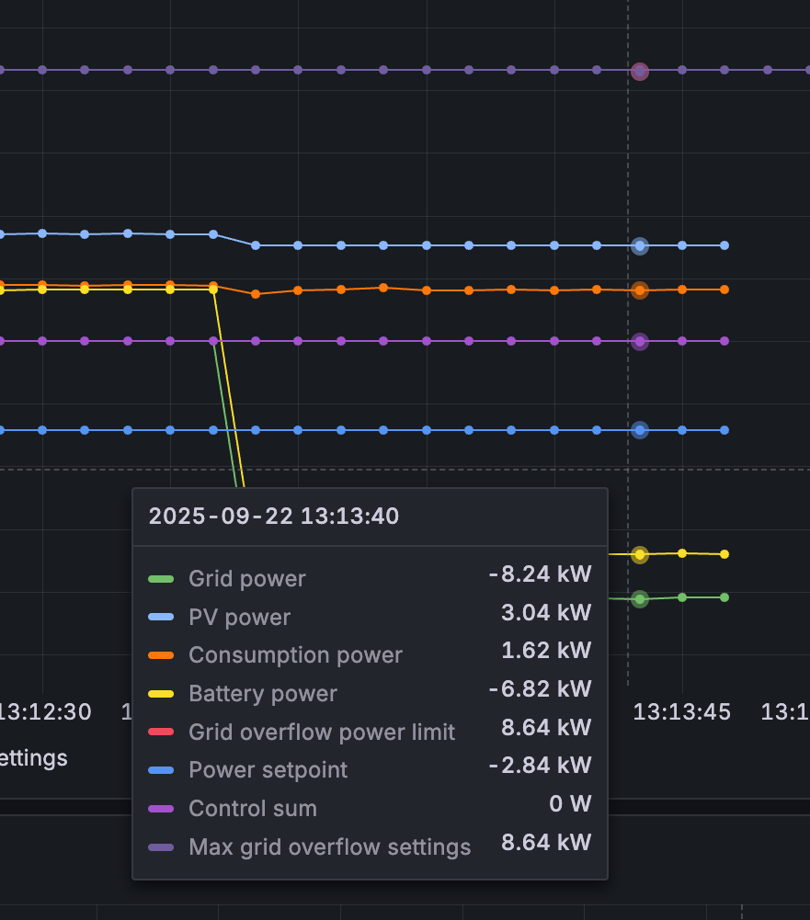
Task: Click highlighted Grid power point on green line
Action: [x=641, y=599]
